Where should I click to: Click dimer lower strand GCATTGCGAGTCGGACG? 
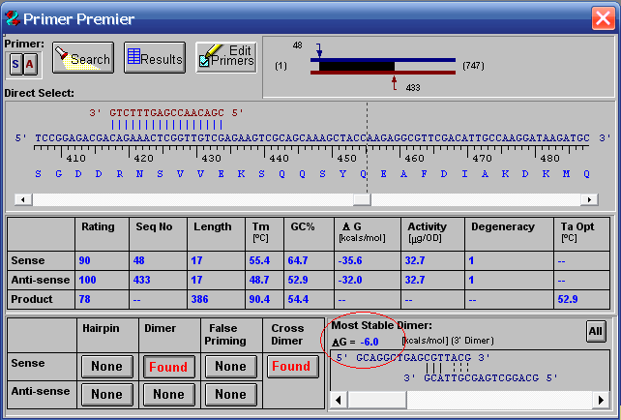click(481, 378)
